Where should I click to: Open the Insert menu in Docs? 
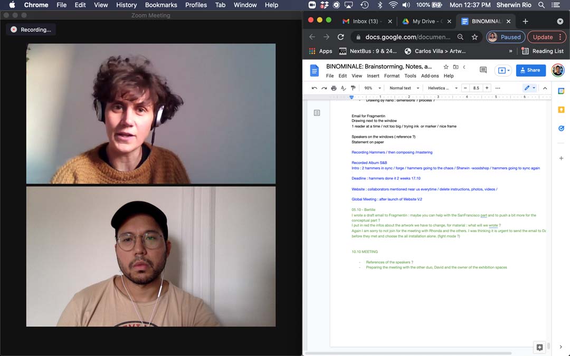373,76
